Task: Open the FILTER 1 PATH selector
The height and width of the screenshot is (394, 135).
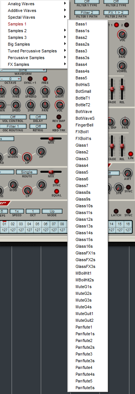Action: 87,13
